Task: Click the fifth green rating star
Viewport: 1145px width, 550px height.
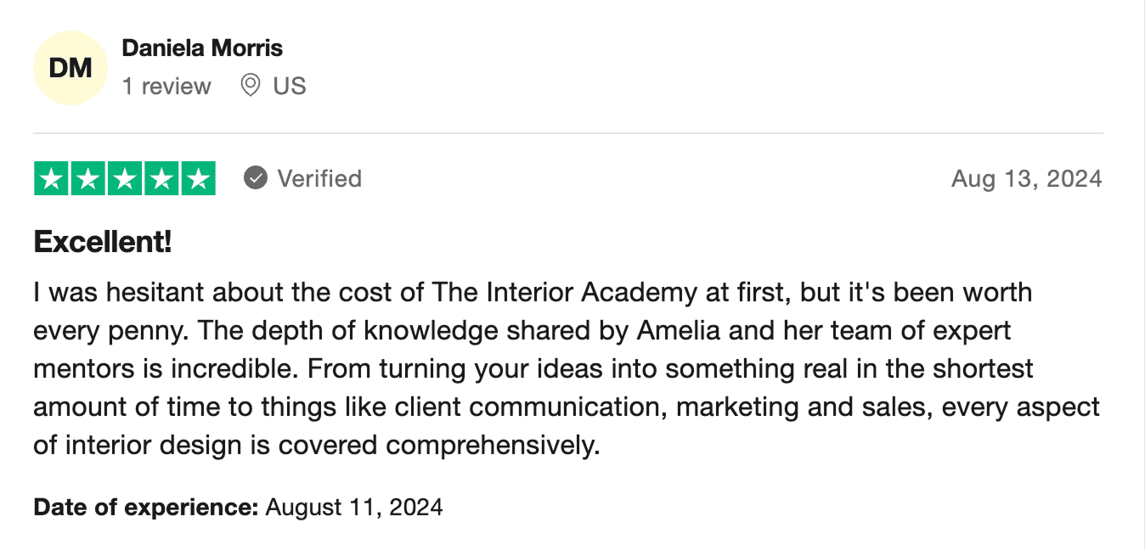Action: click(x=198, y=178)
